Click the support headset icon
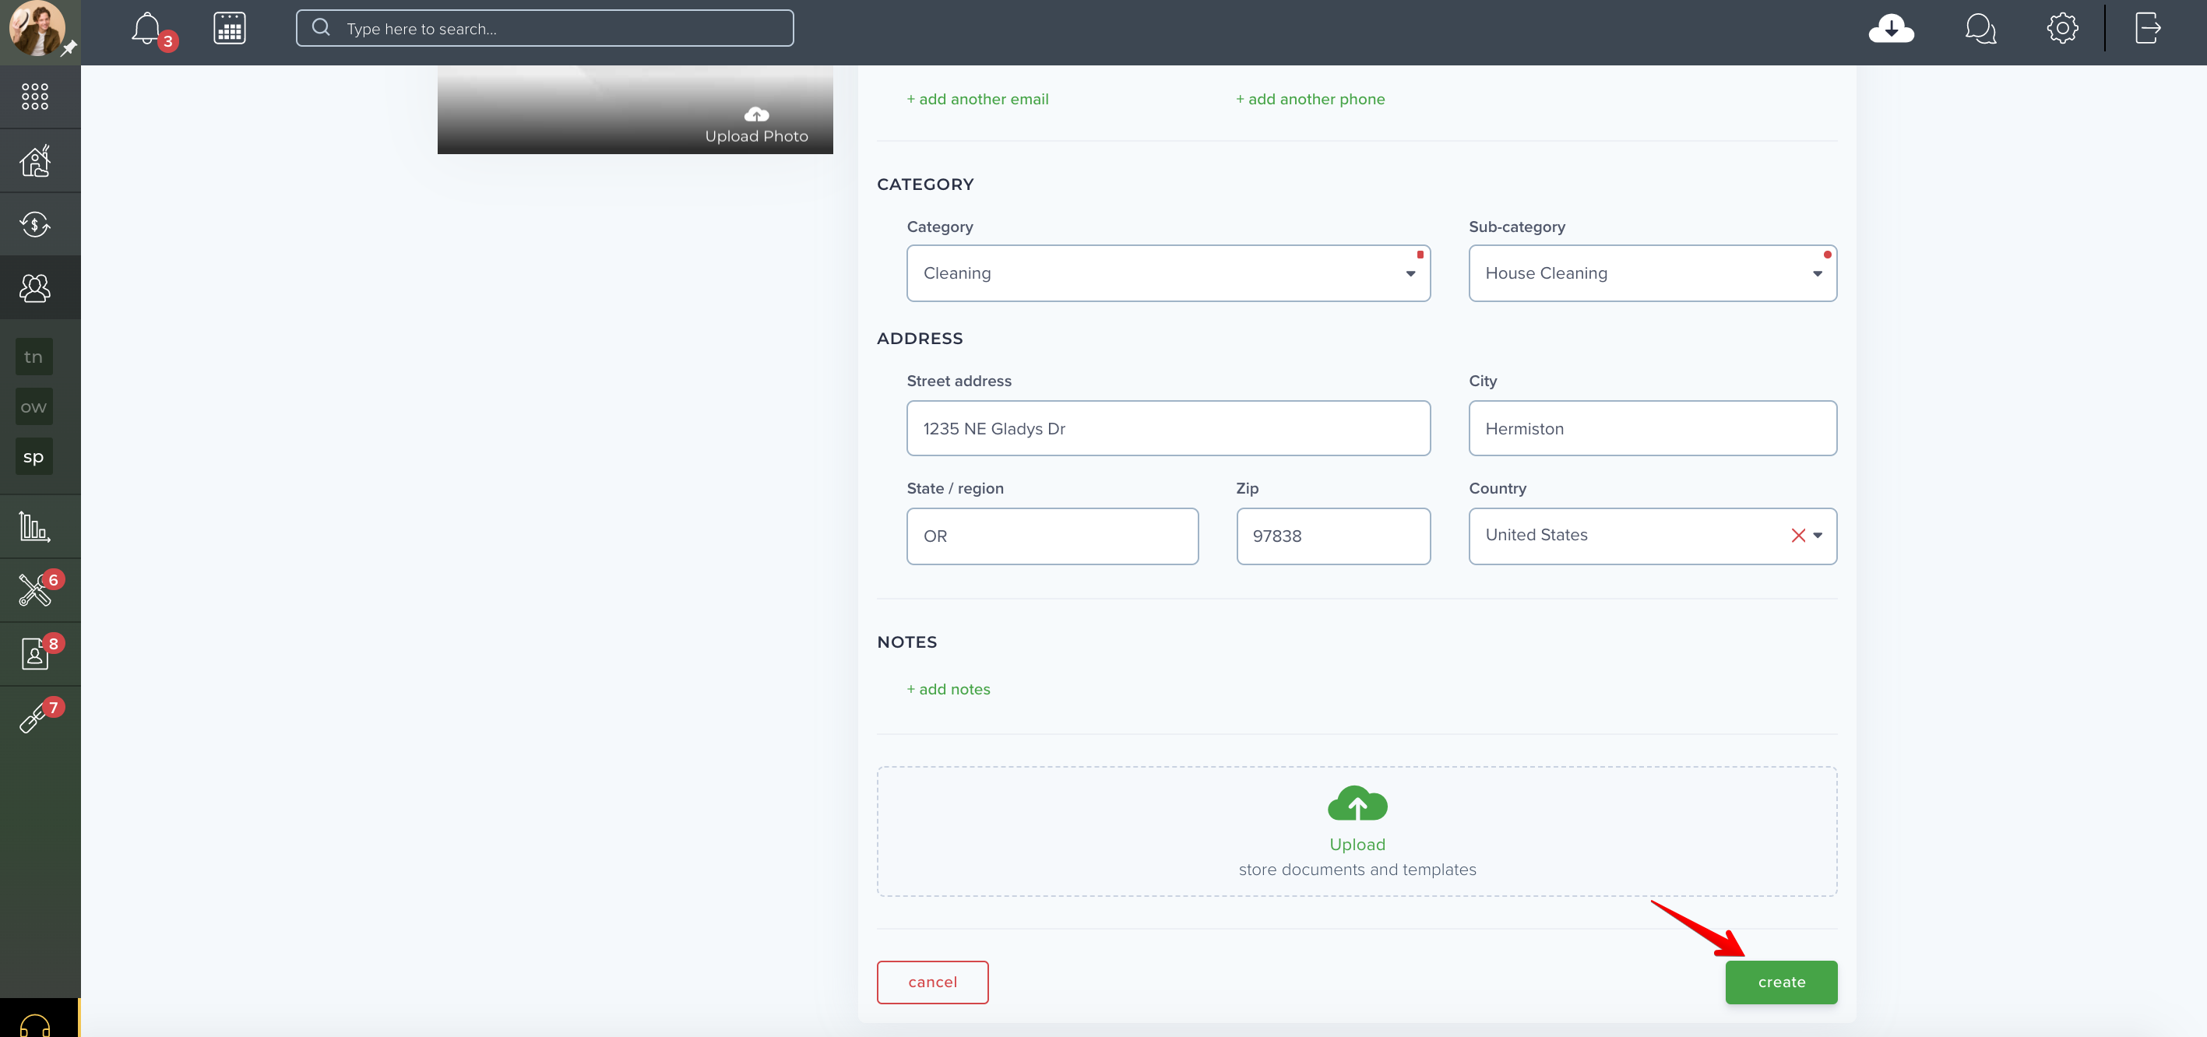The image size is (2207, 1037). point(35,1025)
